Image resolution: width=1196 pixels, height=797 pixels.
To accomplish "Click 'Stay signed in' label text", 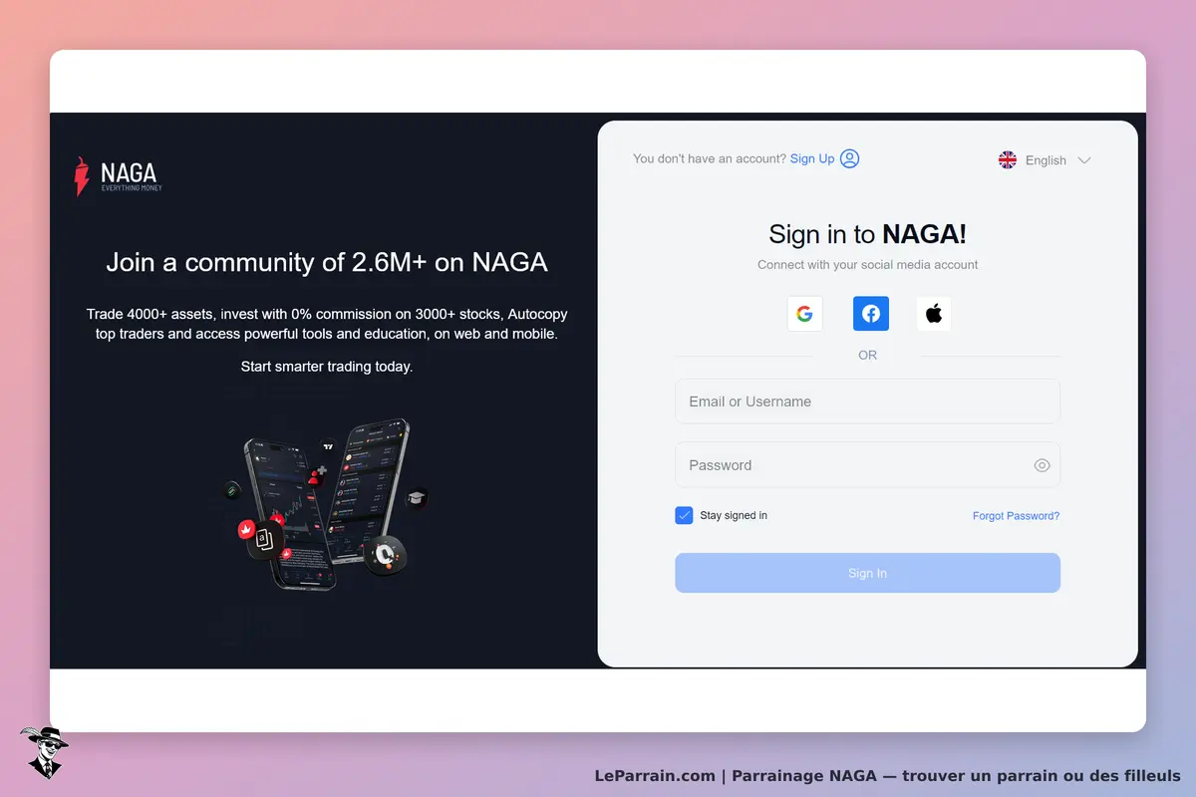I will pyautogui.click(x=734, y=515).
